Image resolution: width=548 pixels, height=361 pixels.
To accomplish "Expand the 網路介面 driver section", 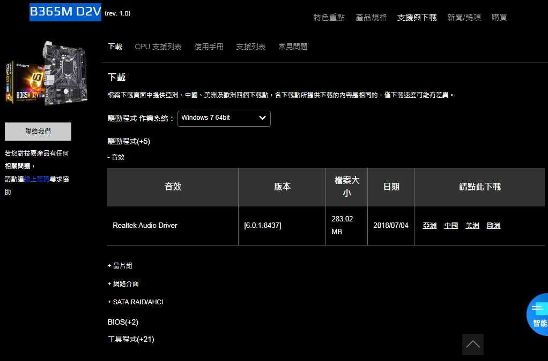I will point(123,283).
